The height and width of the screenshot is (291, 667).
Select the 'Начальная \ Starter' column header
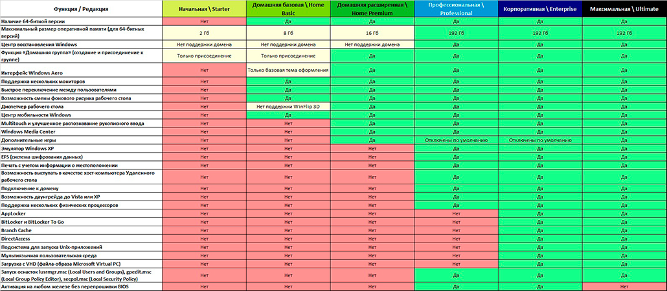(204, 8)
